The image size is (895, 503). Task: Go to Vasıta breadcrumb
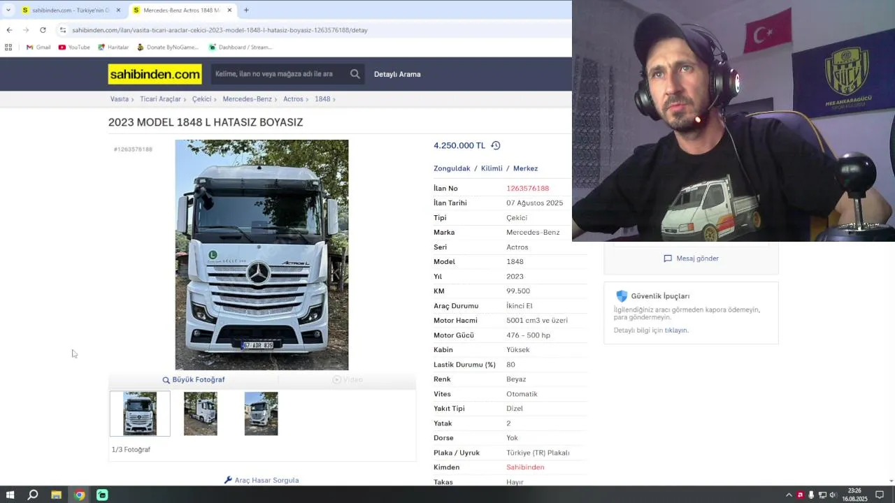(120, 99)
